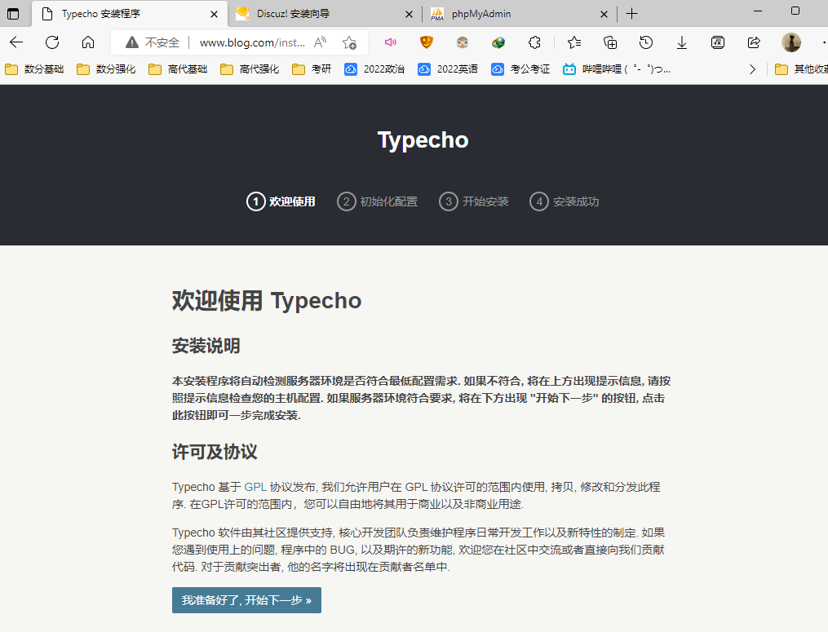Open the 数分基础 bookmark folder

pos(34,69)
